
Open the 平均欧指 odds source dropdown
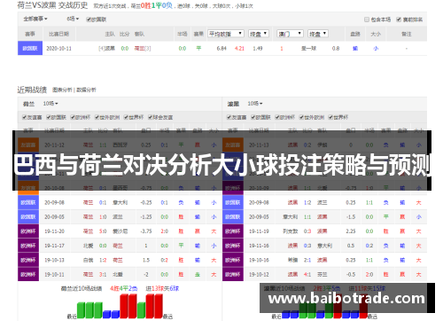226,34
